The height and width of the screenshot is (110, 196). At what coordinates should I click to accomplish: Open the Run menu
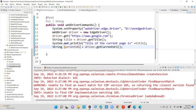tap(46, 4)
